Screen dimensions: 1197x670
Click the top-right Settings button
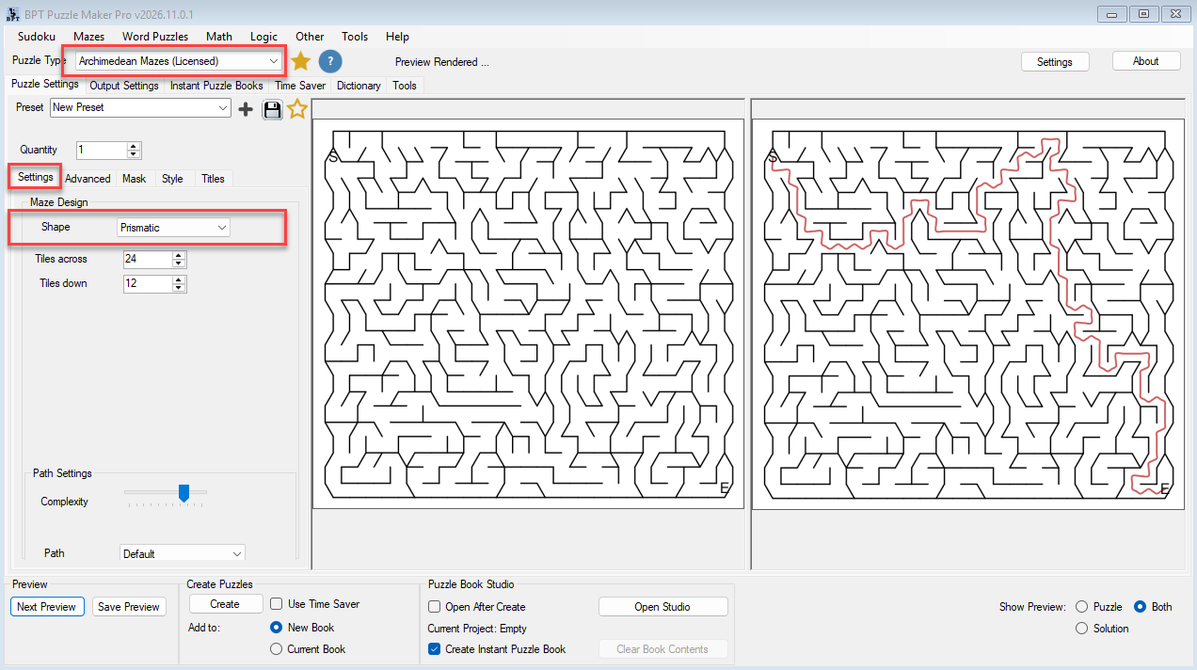click(1054, 61)
